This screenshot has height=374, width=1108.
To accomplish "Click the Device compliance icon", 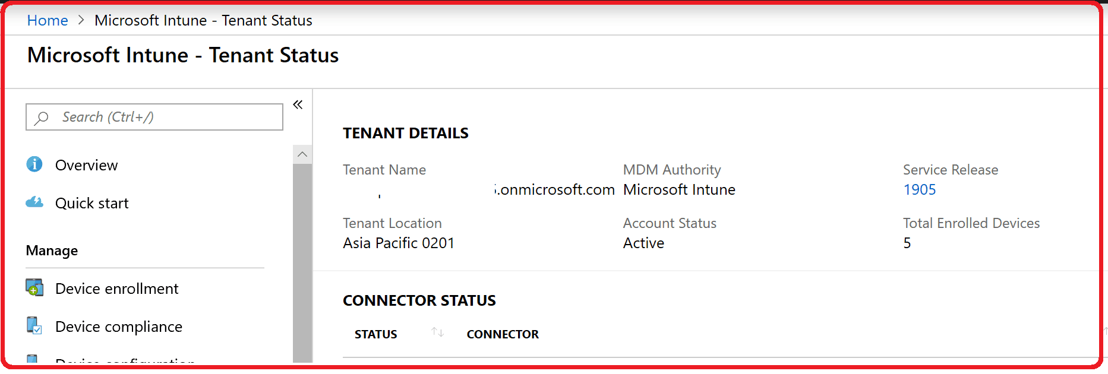I will pos(34,326).
